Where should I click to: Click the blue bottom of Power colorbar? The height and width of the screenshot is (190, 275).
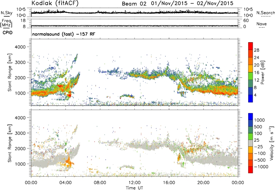251,98
